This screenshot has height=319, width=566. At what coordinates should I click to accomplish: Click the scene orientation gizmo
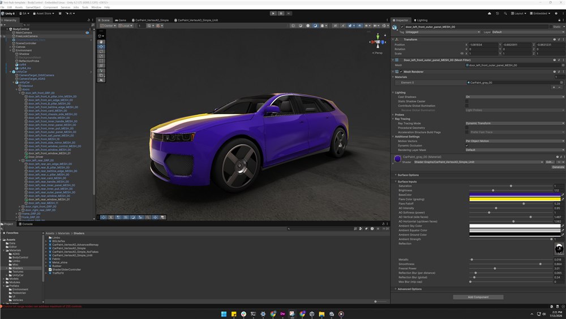tap(378, 42)
